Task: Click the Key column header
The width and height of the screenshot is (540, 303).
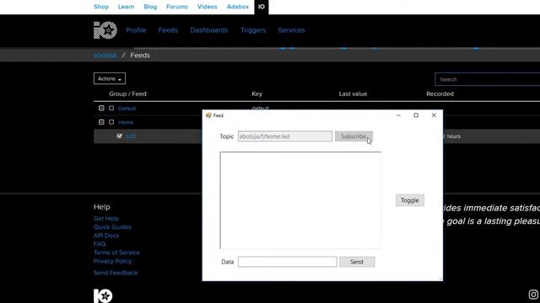Action: pyautogui.click(x=256, y=93)
